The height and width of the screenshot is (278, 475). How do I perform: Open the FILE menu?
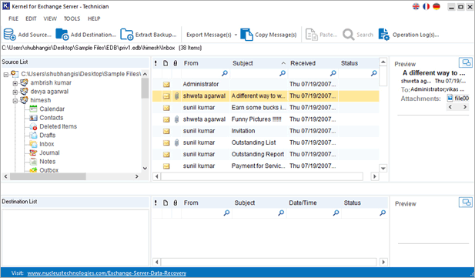(x=13, y=18)
